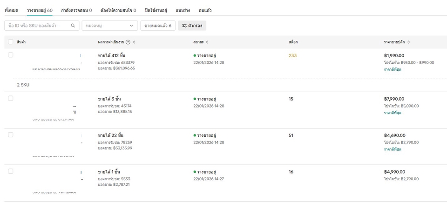Click the ขายหมดแล้ว 6 filter button

click(x=158, y=26)
